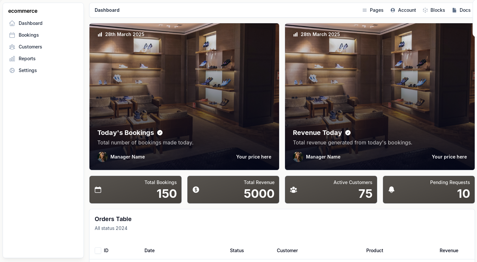Click the Bookings calendar icon in sidebar
The width and height of the screenshot is (477, 262).
click(12, 35)
